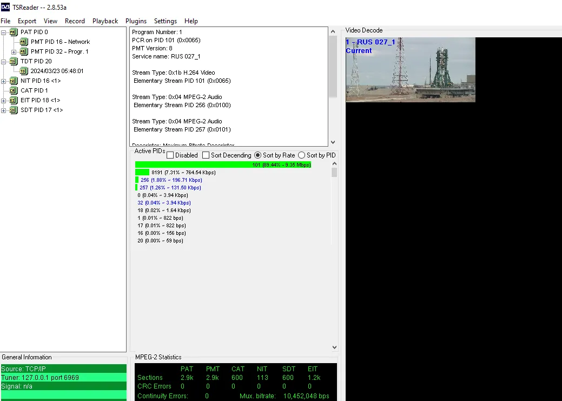Image resolution: width=562 pixels, height=401 pixels.
Task: Expand the PMT PID 32 tree node
Action: point(14,52)
